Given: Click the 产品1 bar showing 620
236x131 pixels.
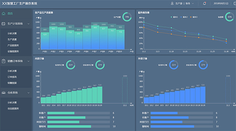Looking at the screenshot, I should [x=45, y=41].
